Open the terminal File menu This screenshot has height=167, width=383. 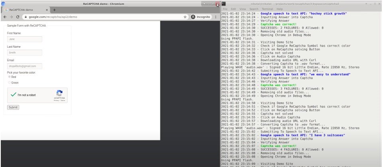pos(225,9)
